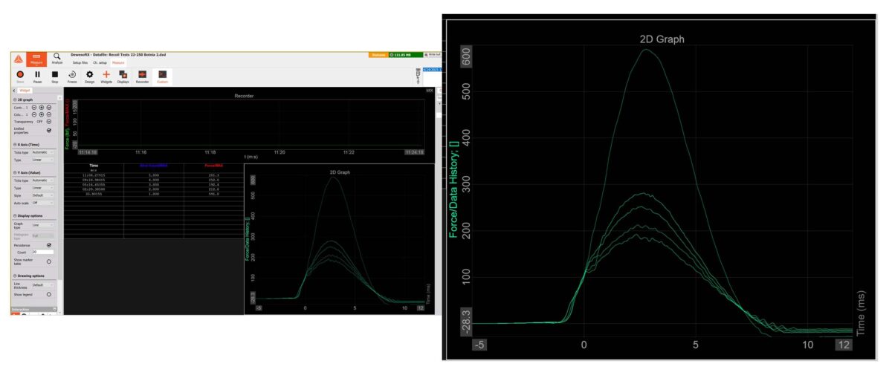Image resolution: width=892 pixels, height=381 pixels.
Task: Enable Show marker table option
Action: pyautogui.click(x=49, y=261)
